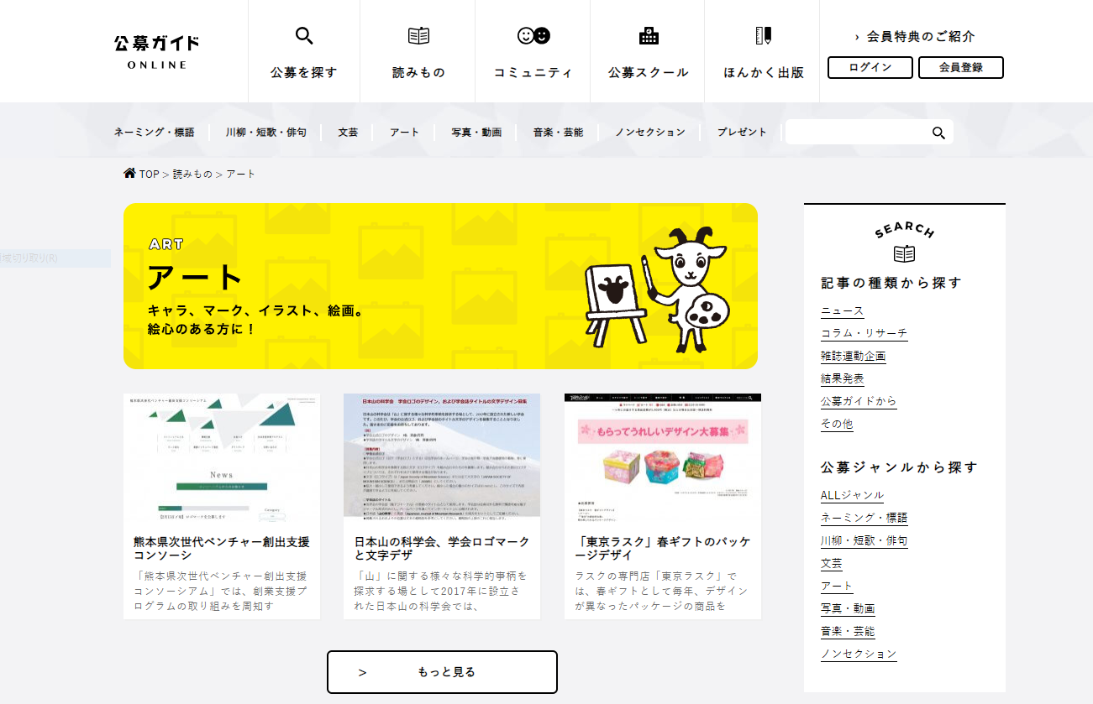The image size is (1093, 704).
Task: Select 川柳・短歌・俳句 in sidebar genres
Action: tap(864, 540)
